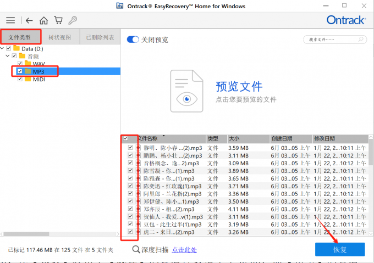Click the MIDI folder icon
The image size is (374, 263).
point(28,79)
